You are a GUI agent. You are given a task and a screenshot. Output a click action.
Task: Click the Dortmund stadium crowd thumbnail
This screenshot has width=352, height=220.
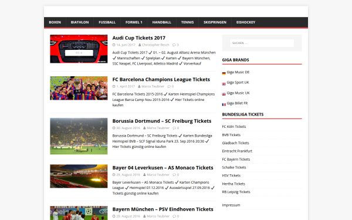pos(79,136)
